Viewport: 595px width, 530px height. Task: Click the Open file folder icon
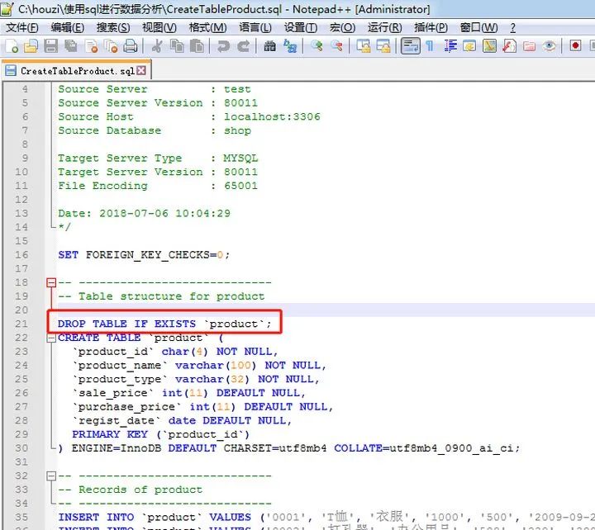(31, 46)
